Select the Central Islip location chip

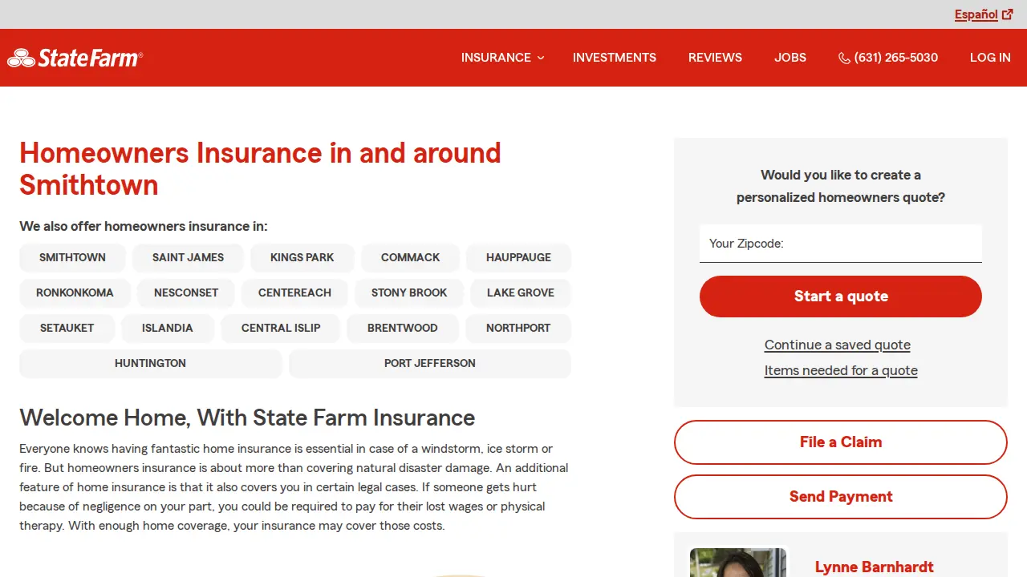tap(281, 328)
